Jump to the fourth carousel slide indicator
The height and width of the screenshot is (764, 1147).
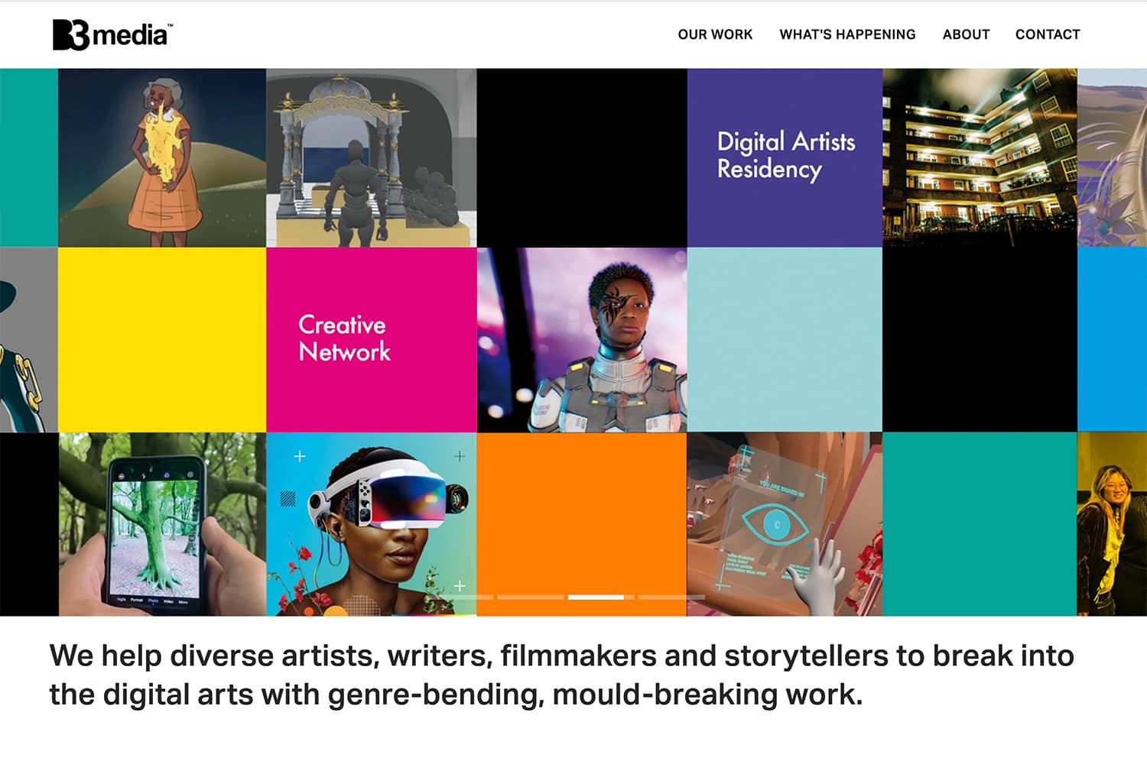pyautogui.click(x=671, y=597)
